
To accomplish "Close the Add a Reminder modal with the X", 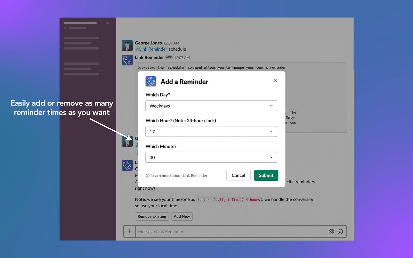I will coord(275,80).
